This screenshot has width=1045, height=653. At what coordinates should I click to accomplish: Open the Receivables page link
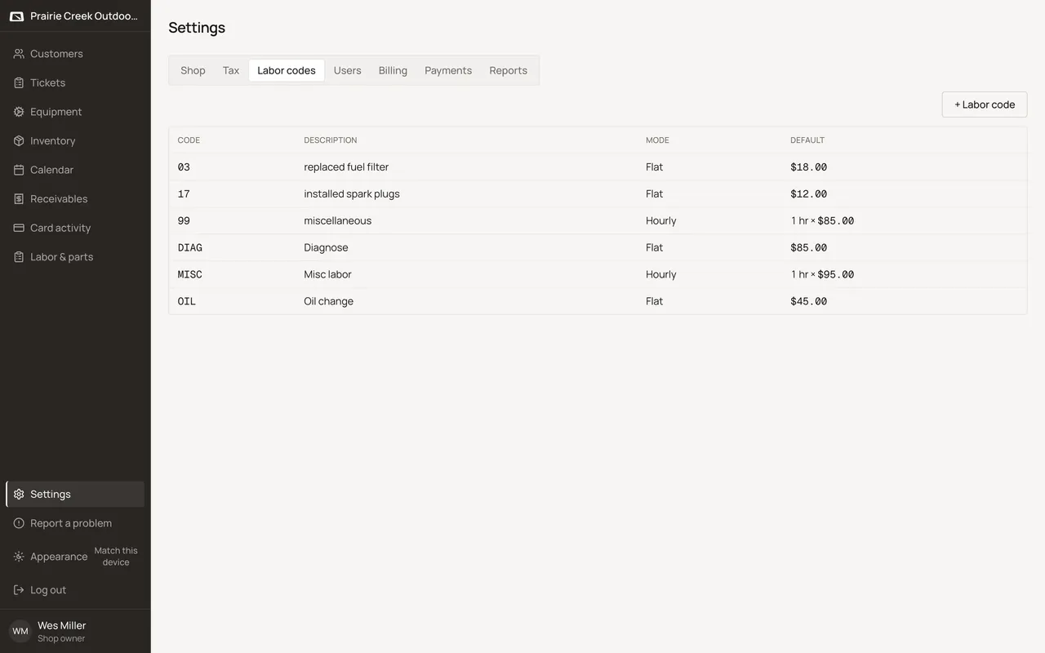click(x=75, y=198)
